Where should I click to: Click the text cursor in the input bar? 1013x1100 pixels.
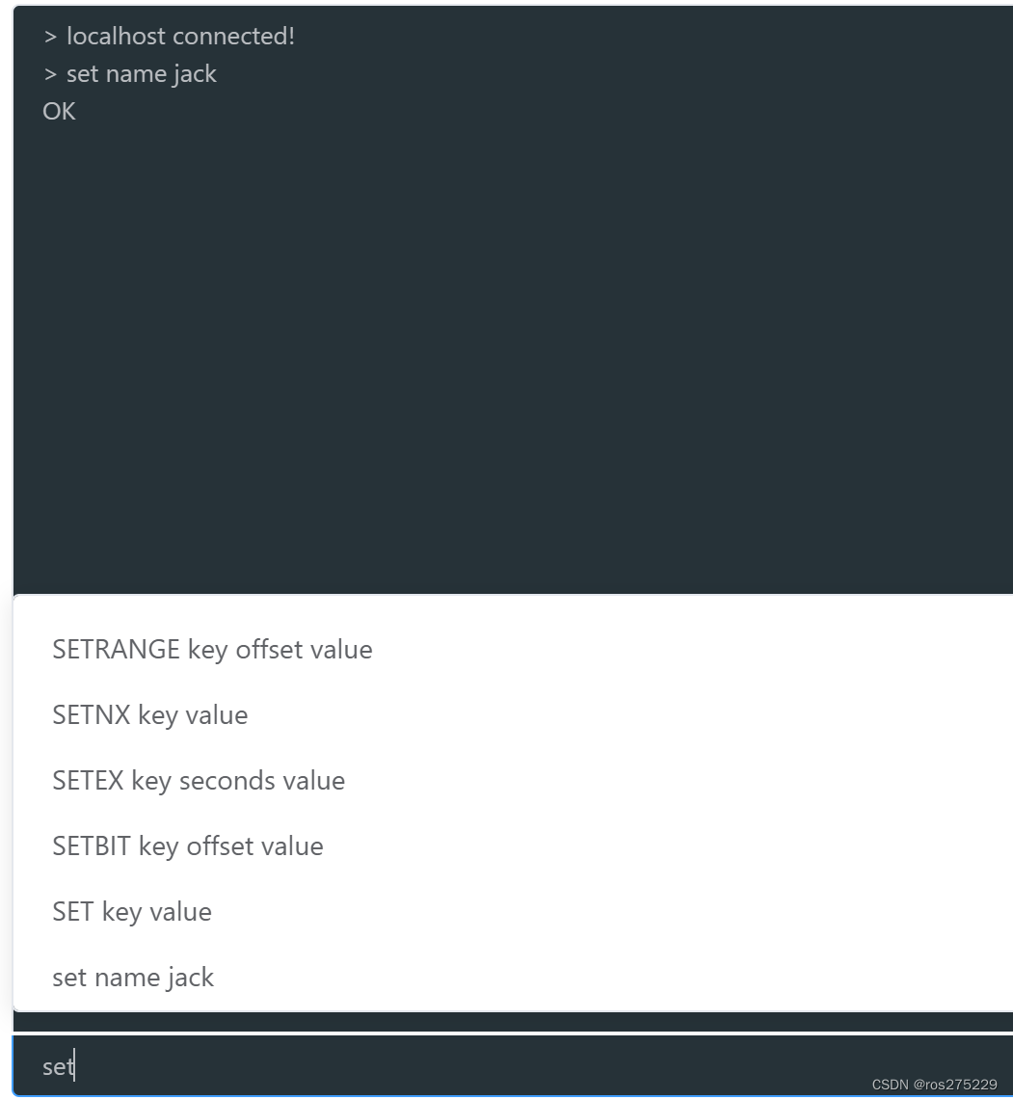coord(76,1066)
